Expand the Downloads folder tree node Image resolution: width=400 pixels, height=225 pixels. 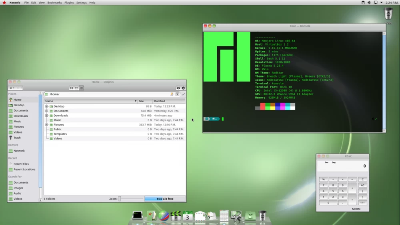click(x=47, y=115)
